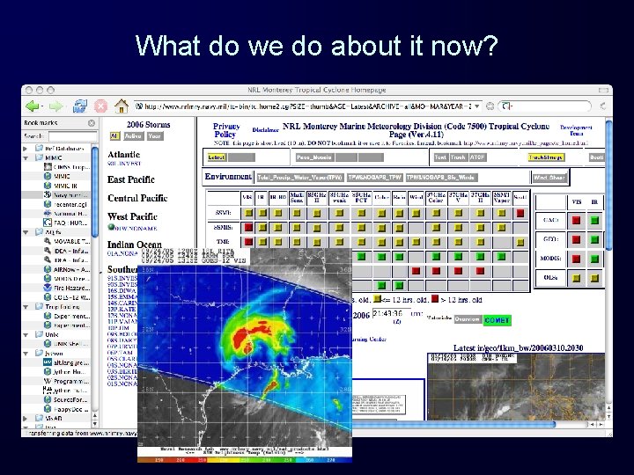The image size is (634, 475).
Task: Click the Programm... W bookmark icon
Action: click(x=48, y=381)
